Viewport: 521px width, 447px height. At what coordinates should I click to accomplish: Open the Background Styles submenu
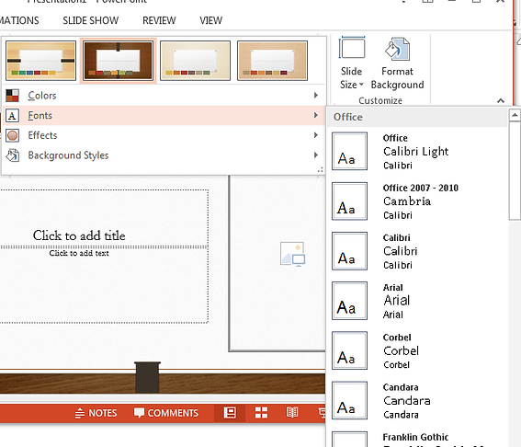tap(164, 155)
